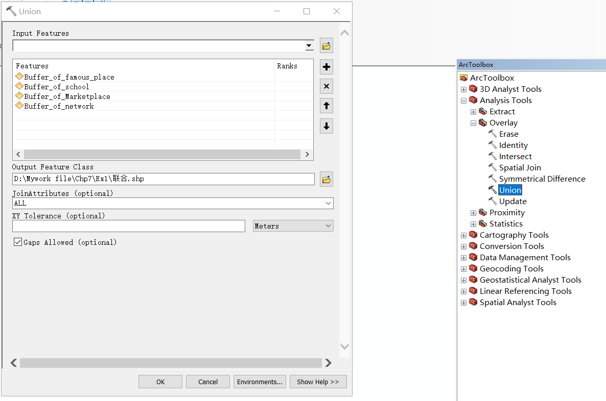
Task: Close the Union dialog window
Action: pos(337,11)
